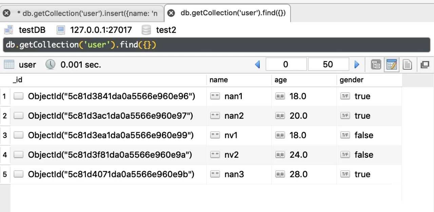Click the nan3 name cell
Viewport: 434px width, 212px height.
[234, 174]
